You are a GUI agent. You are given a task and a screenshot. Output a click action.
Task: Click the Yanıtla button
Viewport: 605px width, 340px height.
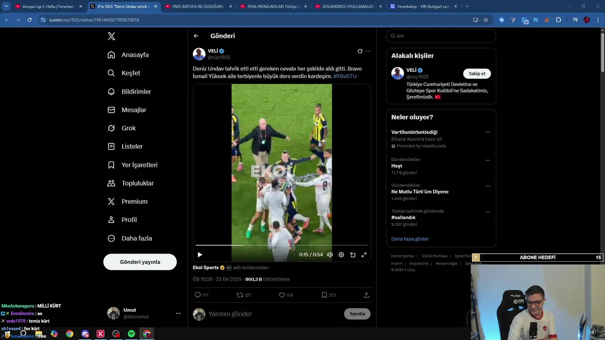(x=357, y=314)
